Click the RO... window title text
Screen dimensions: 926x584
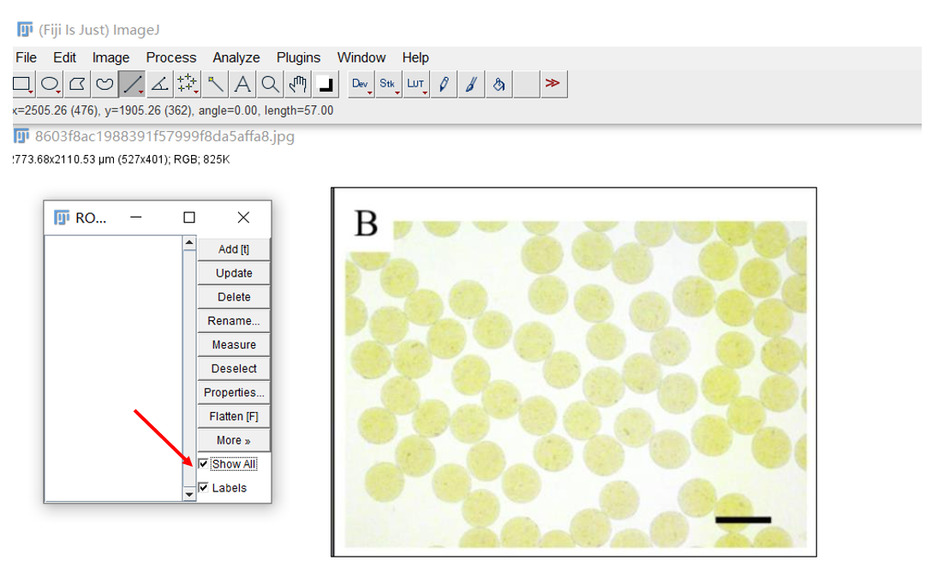click(x=90, y=218)
